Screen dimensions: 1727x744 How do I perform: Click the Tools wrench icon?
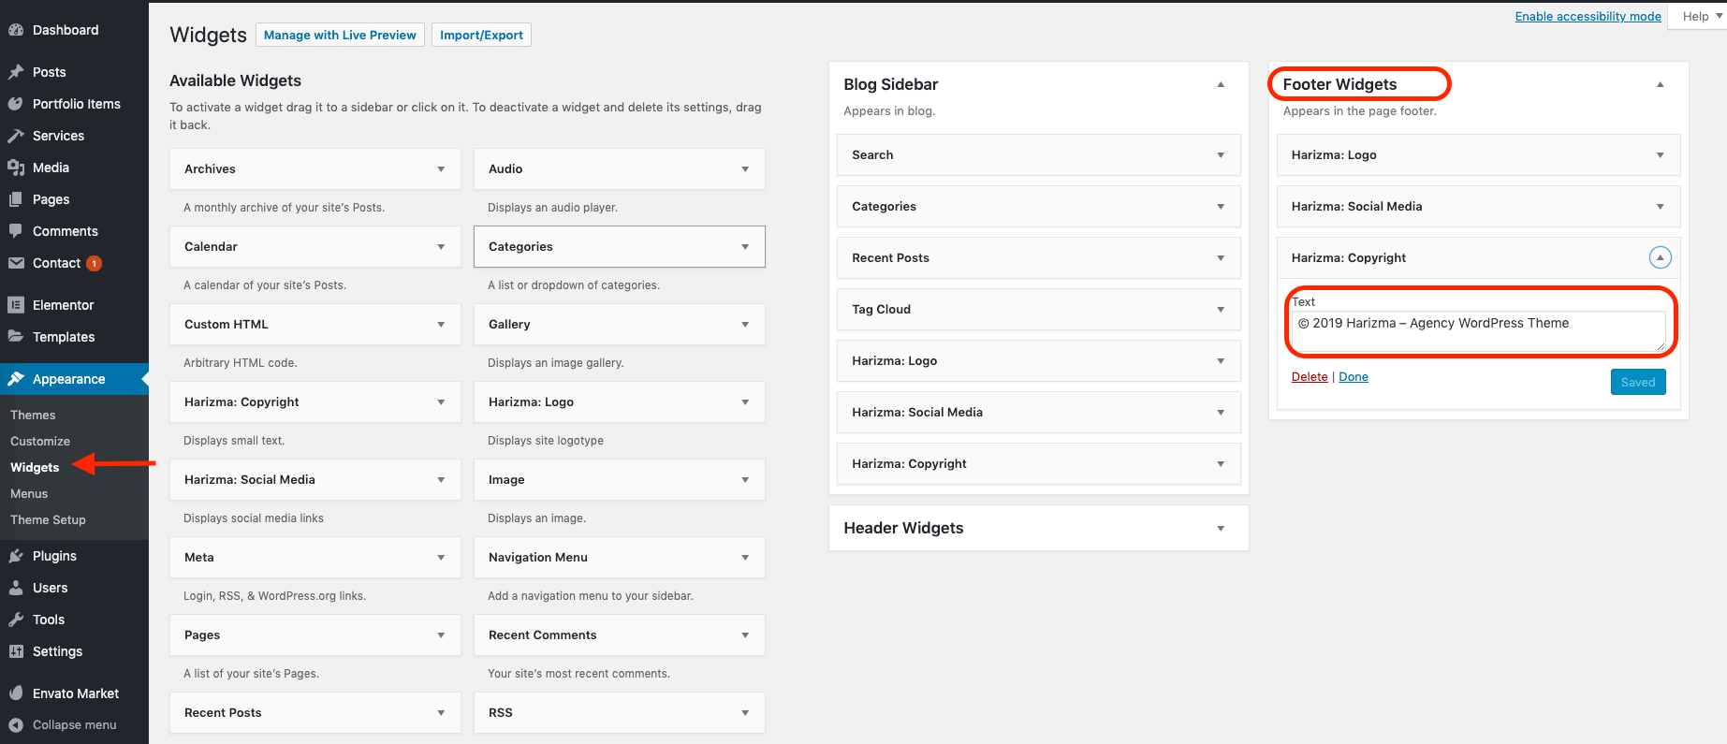pyautogui.click(x=16, y=620)
